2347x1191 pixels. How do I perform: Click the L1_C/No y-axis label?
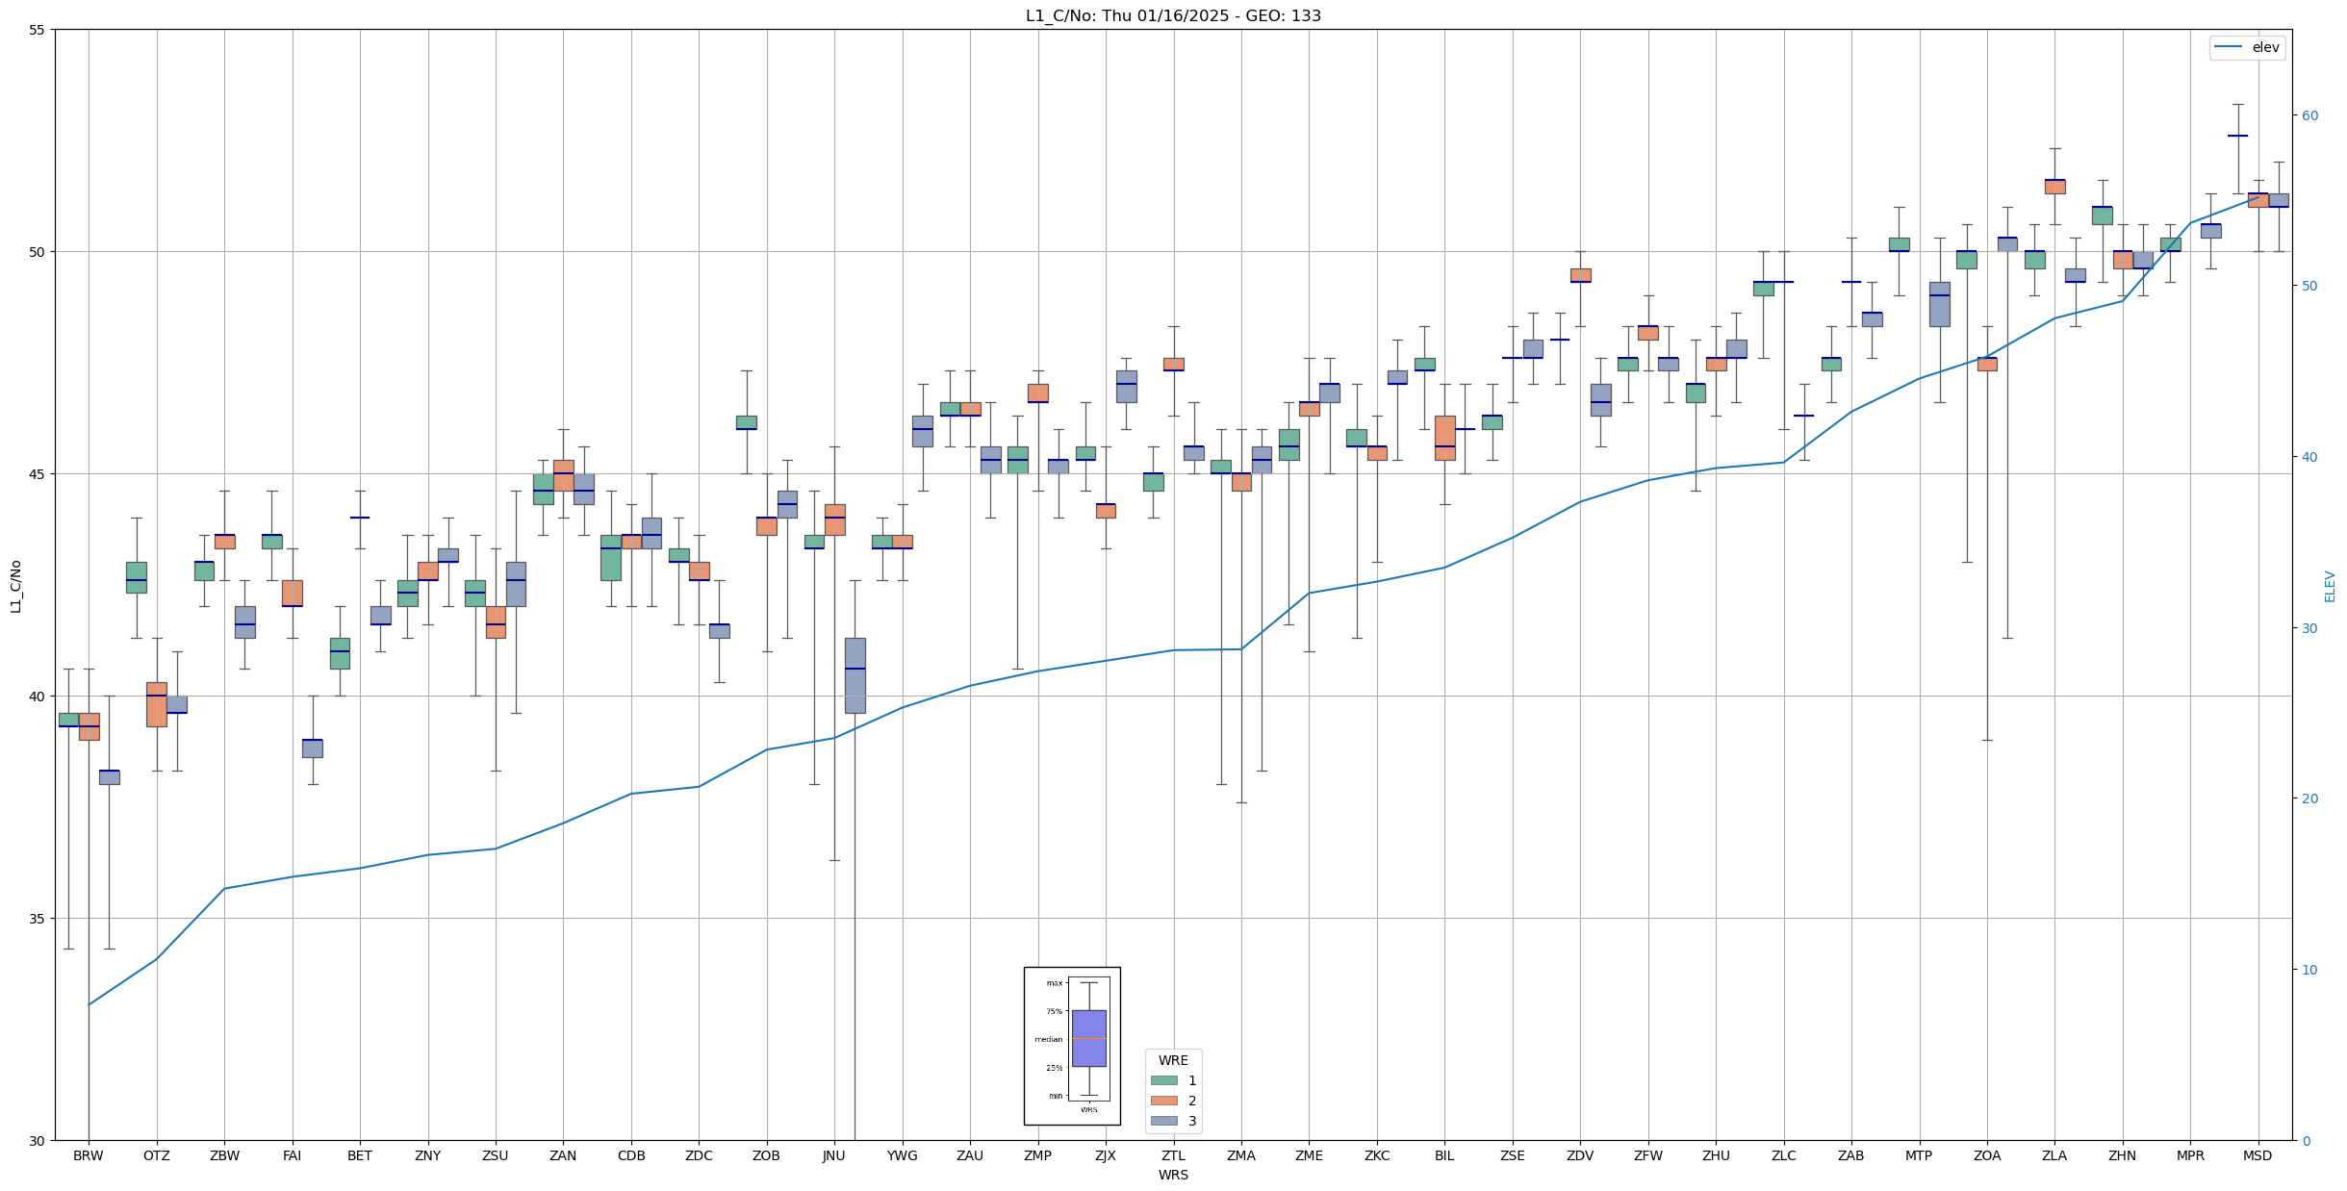15,585
